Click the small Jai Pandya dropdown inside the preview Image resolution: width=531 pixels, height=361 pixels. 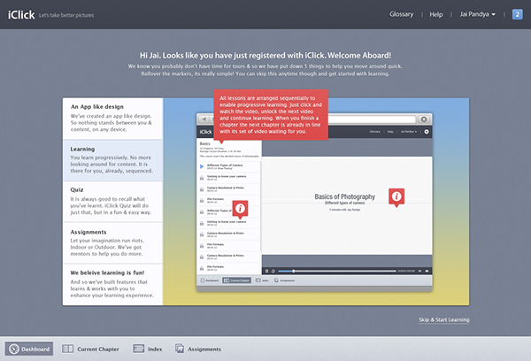(409, 132)
